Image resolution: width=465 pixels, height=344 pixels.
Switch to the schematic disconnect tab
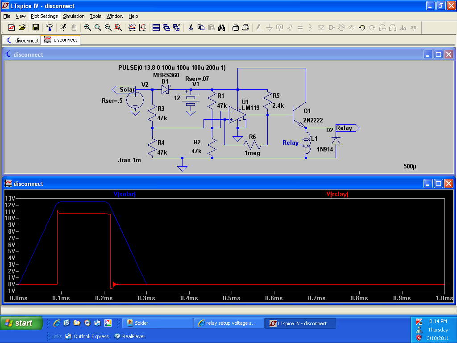click(x=22, y=40)
